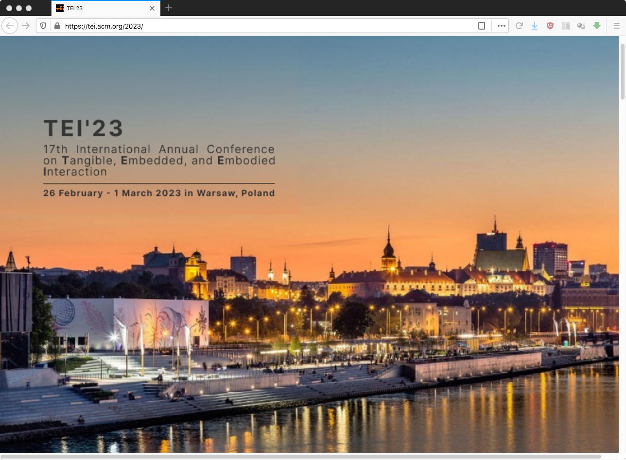Screen dimensions: 626x460
Task: Click the gray spheres extension icon
Action: (581, 26)
